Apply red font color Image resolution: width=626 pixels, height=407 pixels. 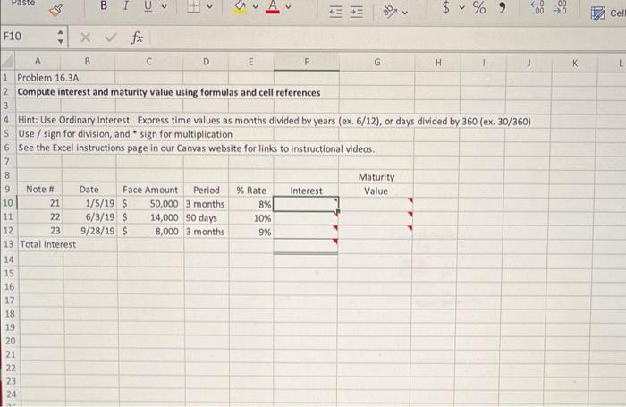[x=273, y=6]
